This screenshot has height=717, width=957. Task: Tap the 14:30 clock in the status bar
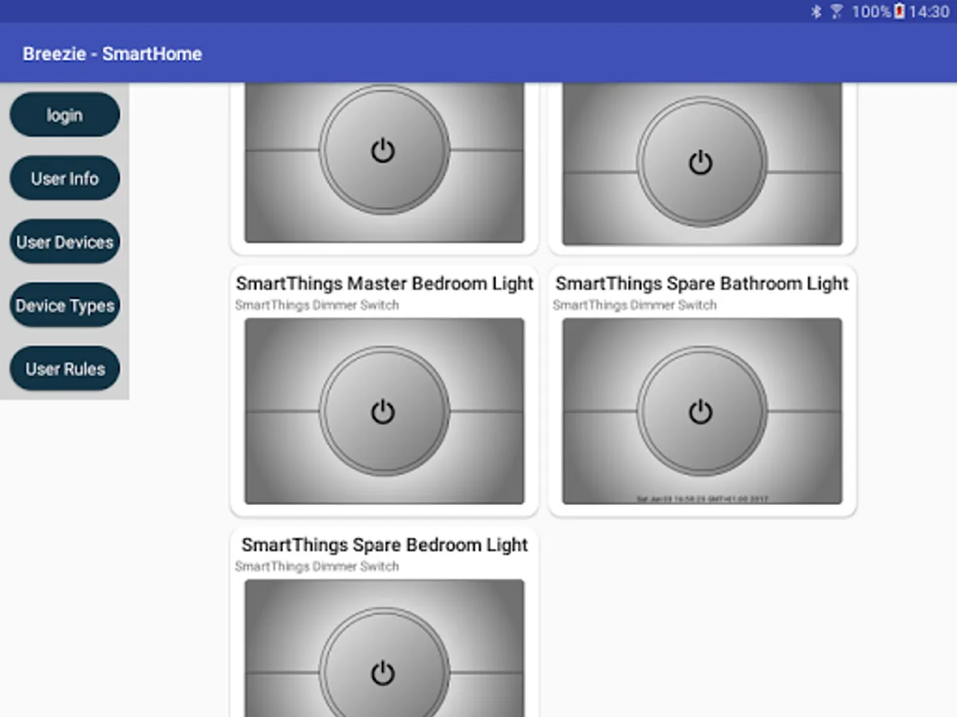(x=929, y=12)
